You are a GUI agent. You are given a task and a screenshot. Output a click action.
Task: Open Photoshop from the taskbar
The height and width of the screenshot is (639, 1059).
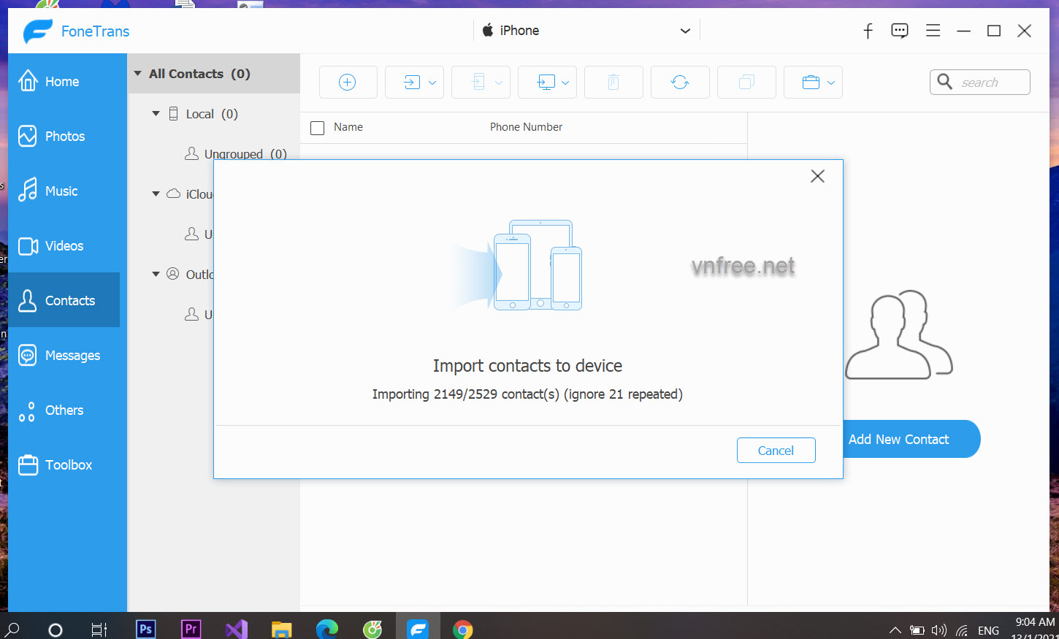[x=146, y=629]
